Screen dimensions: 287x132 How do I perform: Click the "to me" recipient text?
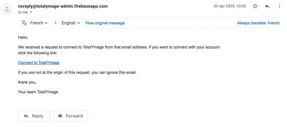(23, 12)
